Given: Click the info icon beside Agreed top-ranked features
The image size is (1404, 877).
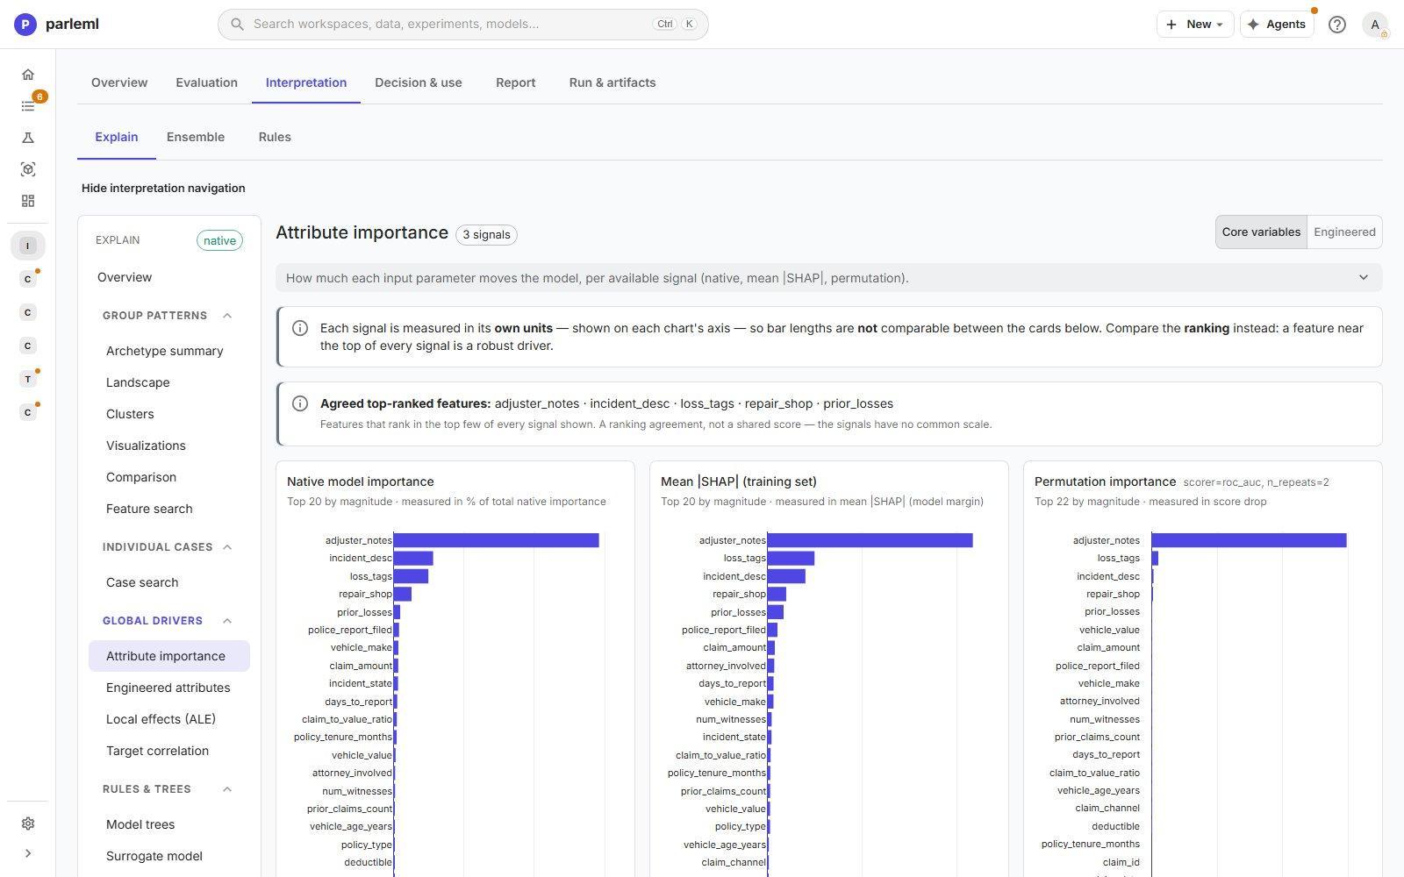Looking at the screenshot, I should [x=300, y=403].
